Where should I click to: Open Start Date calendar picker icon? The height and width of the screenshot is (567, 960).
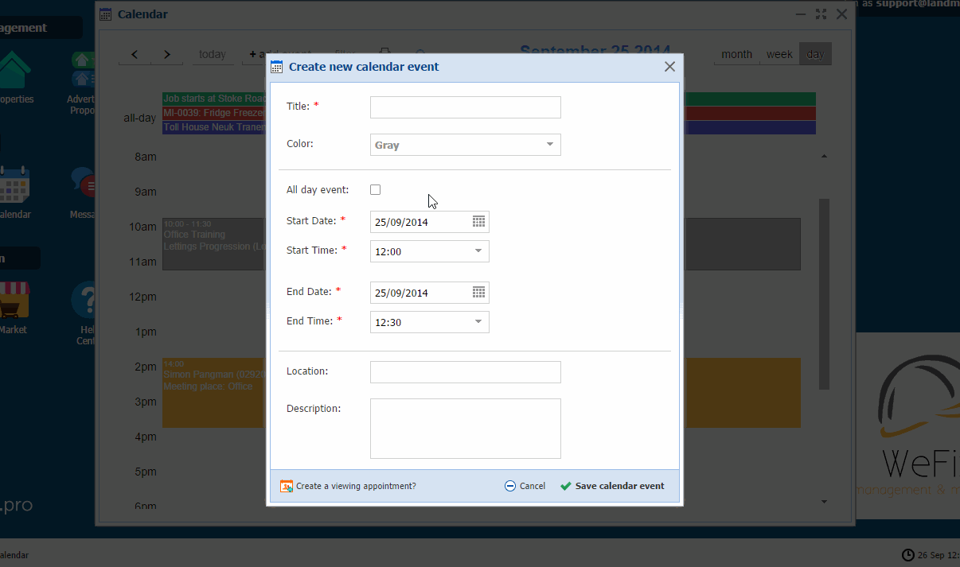478,222
